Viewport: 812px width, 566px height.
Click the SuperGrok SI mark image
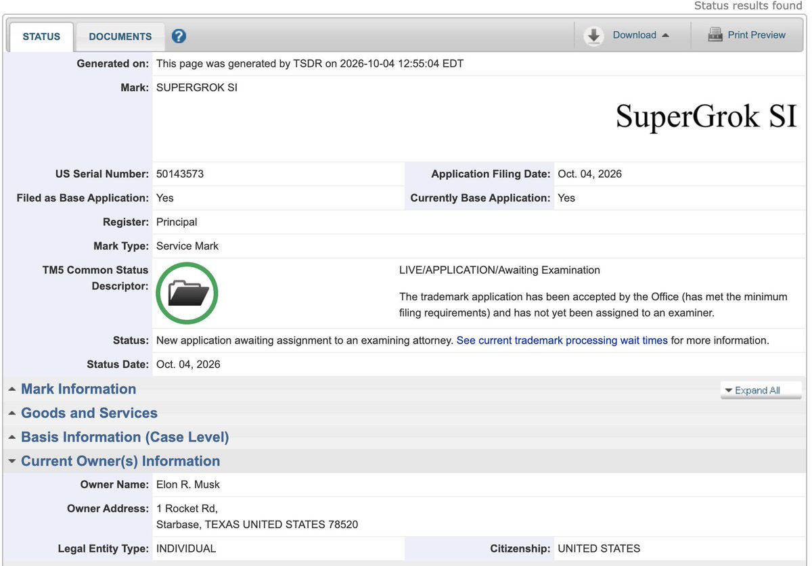pos(706,116)
